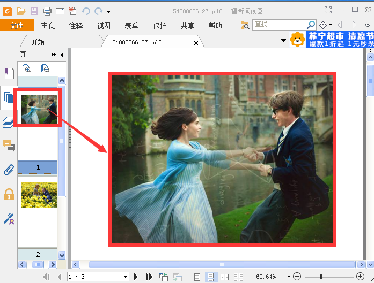Click the 苏宁超市 advertisement banner

pyautogui.click(x=332, y=40)
